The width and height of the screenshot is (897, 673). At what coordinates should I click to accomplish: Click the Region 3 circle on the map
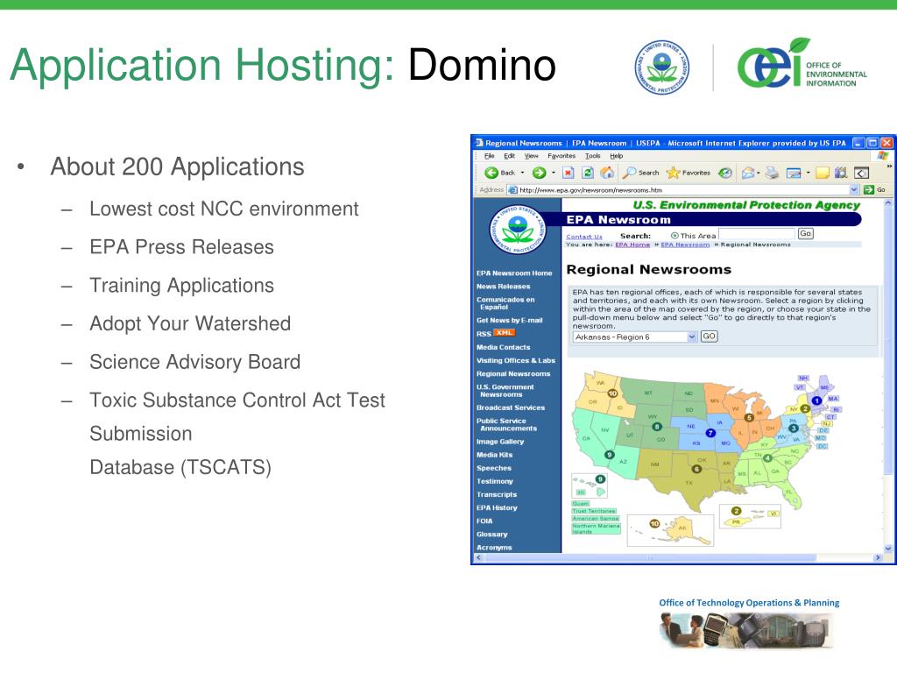[794, 428]
